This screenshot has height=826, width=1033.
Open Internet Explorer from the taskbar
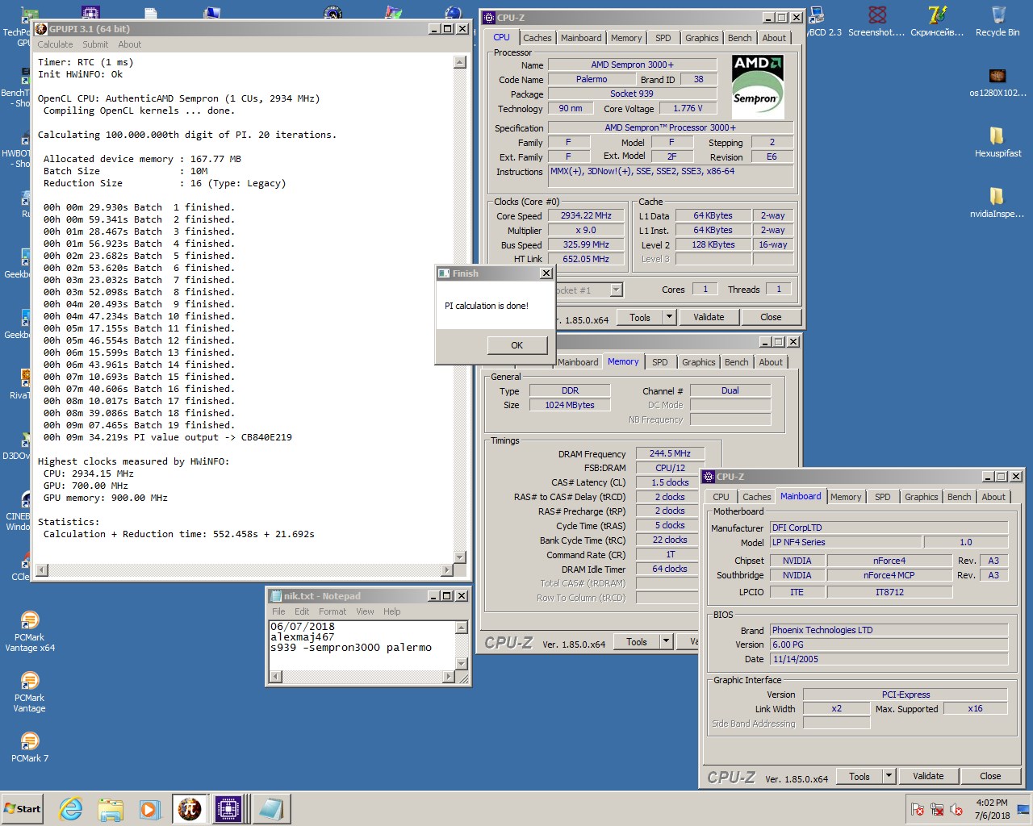pyautogui.click(x=71, y=809)
